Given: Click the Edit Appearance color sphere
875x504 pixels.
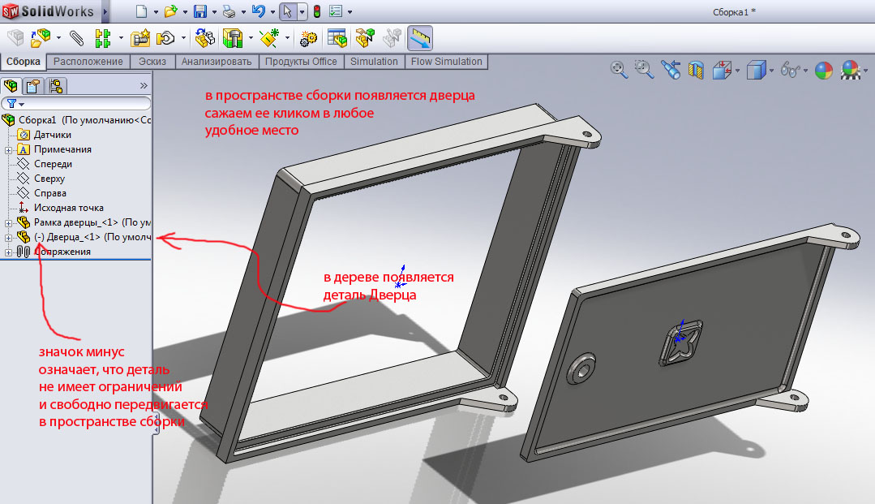Looking at the screenshot, I should pos(823,71).
